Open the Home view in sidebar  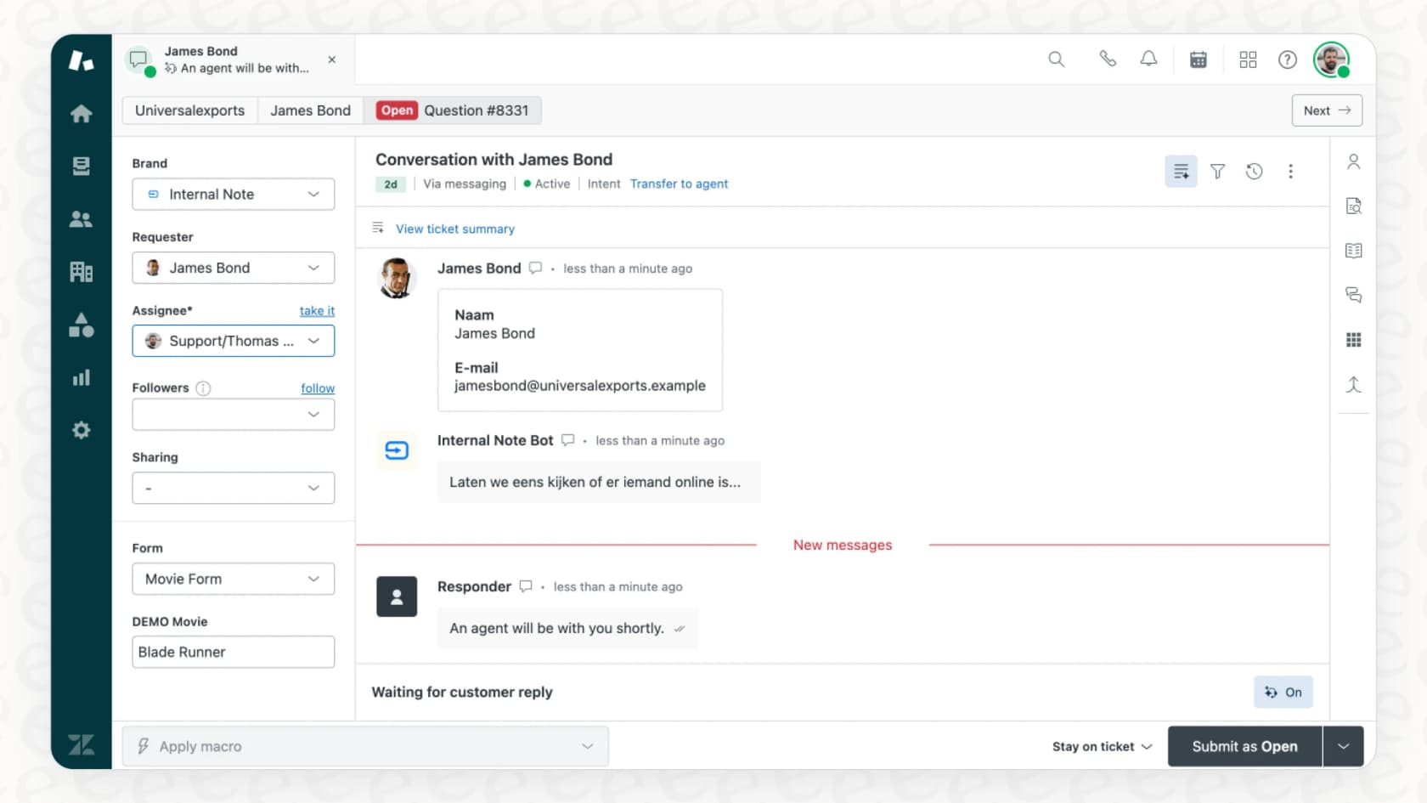[81, 113]
